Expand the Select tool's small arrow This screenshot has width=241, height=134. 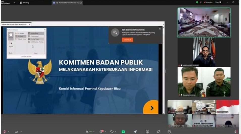click(x=11, y=48)
